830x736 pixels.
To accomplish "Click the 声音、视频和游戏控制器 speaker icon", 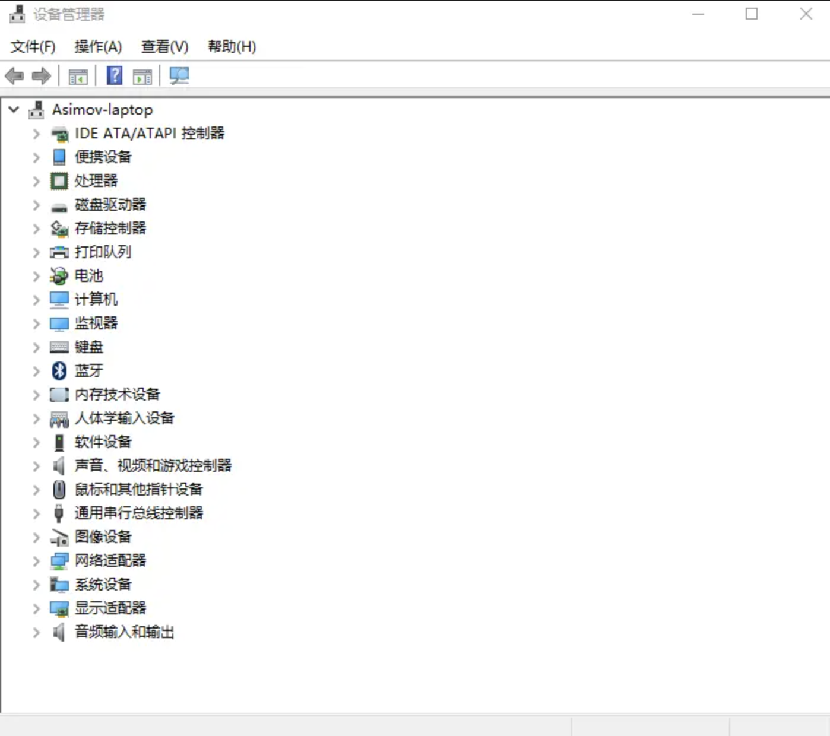I will click(59, 466).
